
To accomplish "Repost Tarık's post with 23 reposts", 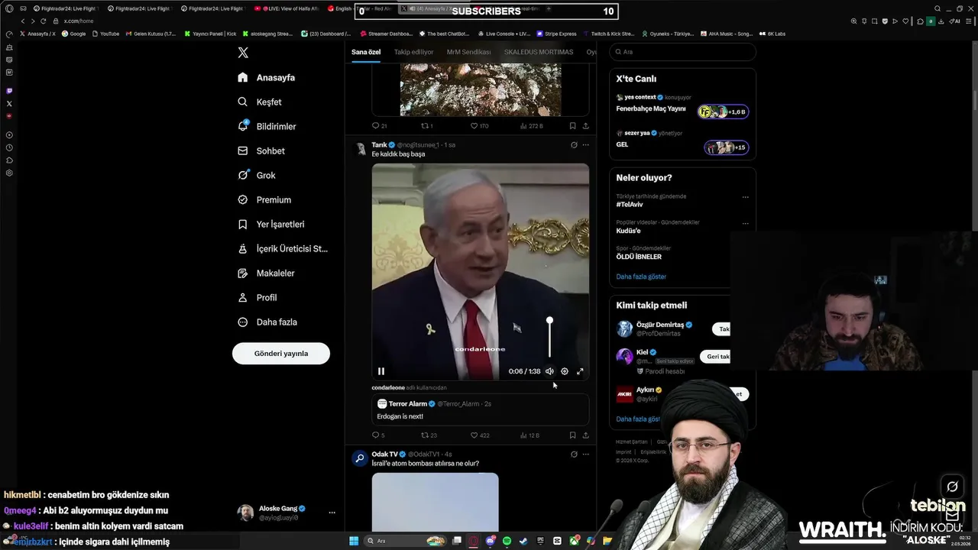I will [429, 435].
